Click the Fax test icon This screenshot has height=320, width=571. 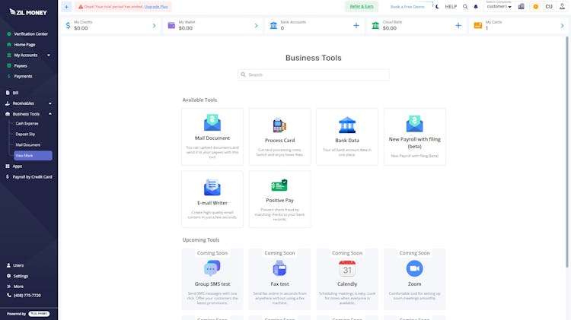tap(279, 268)
